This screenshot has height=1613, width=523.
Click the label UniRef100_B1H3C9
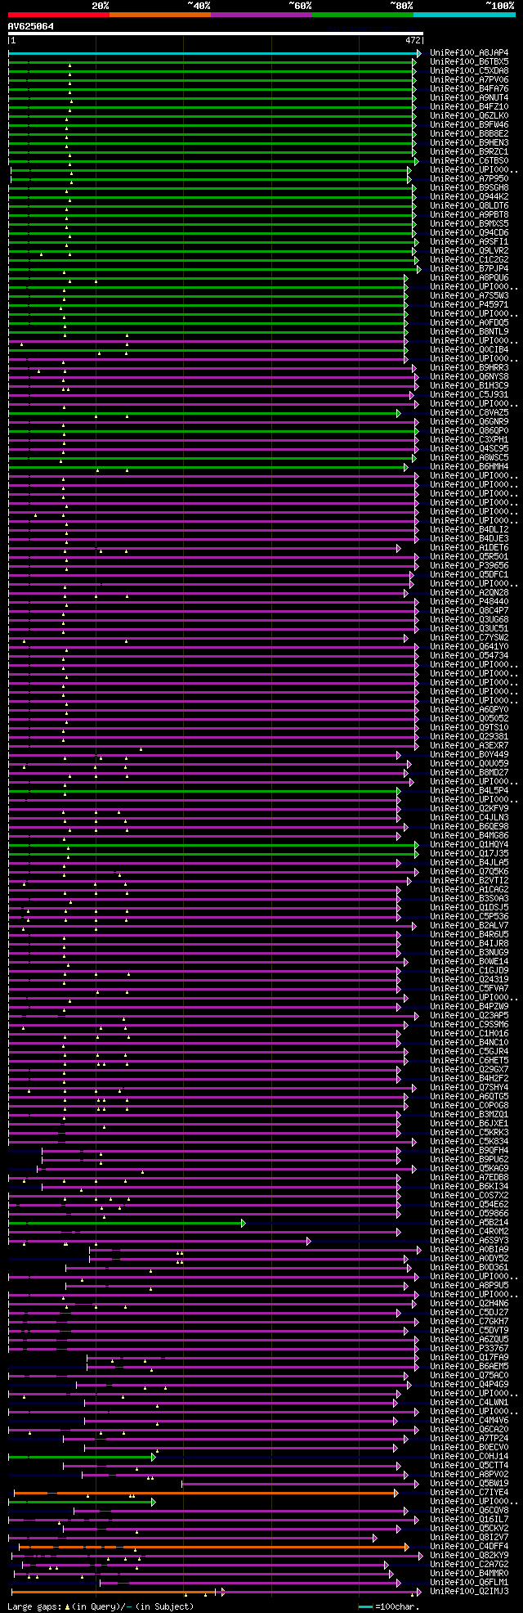click(x=469, y=386)
